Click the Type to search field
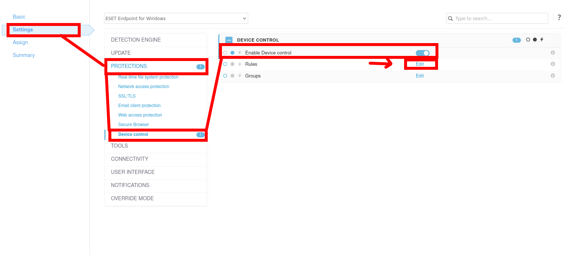Viewport: 568px width, 255px height. click(x=500, y=18)
